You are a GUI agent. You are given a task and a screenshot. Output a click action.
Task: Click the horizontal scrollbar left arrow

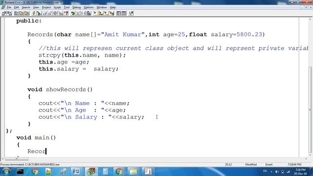(2, 159)
